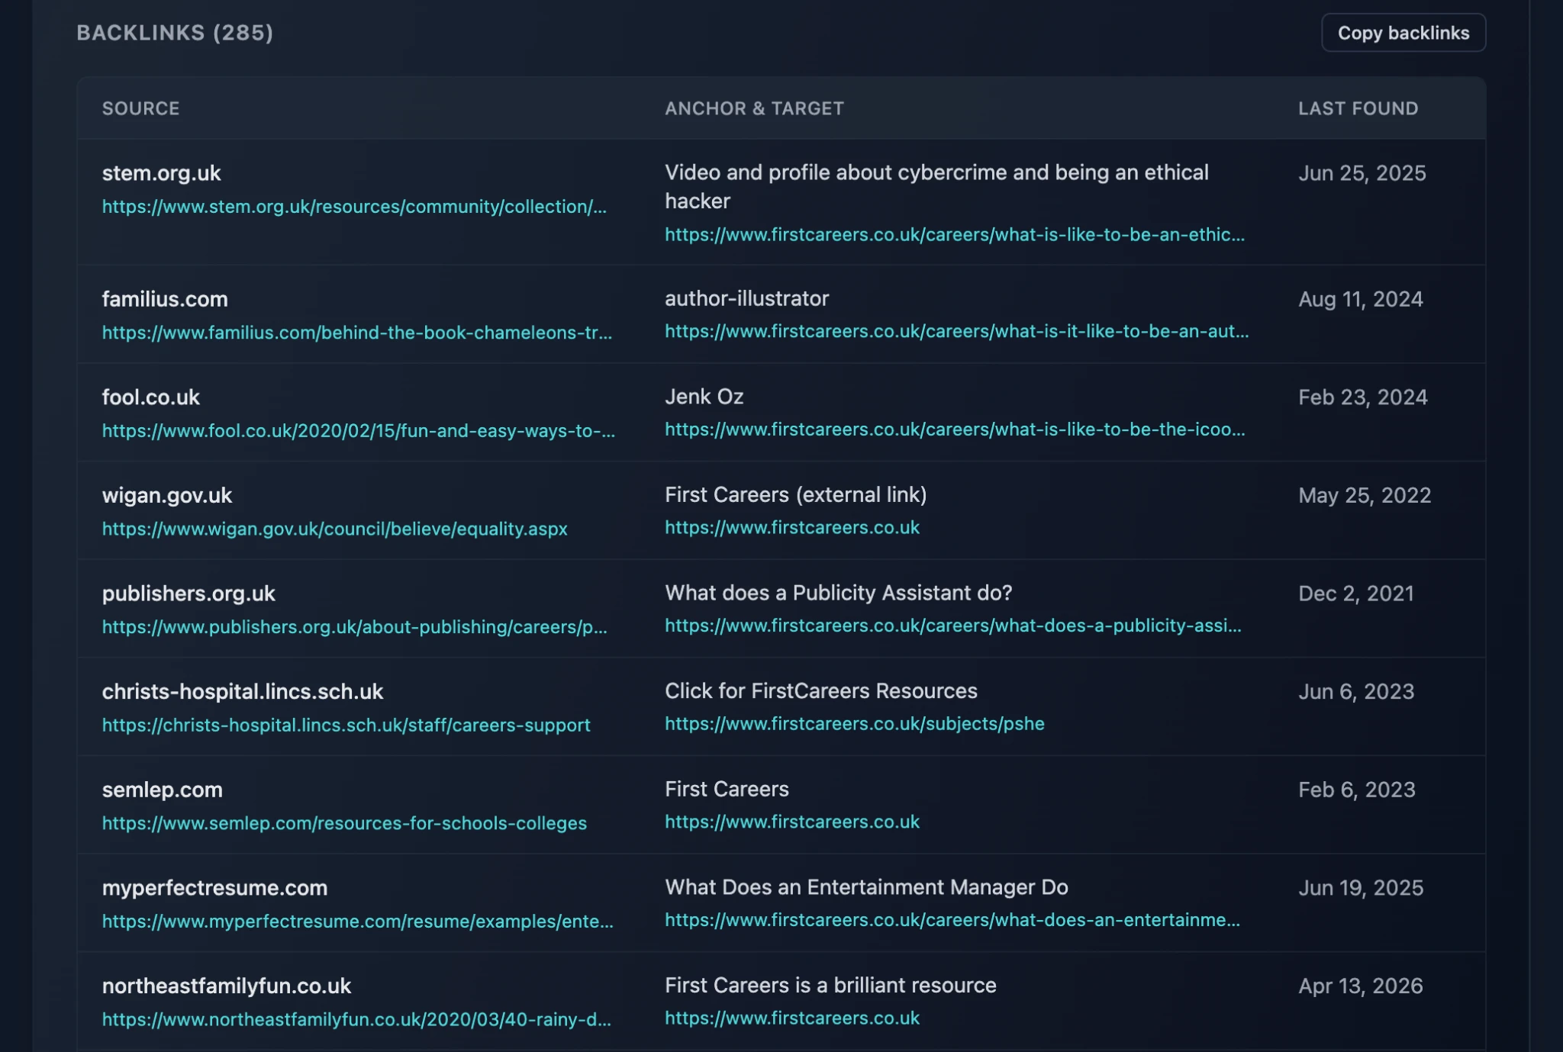The width and height of the screenshot is (1563, 1052).
Task: Open the entertainment manager target URL link
Action: point(952,920)
